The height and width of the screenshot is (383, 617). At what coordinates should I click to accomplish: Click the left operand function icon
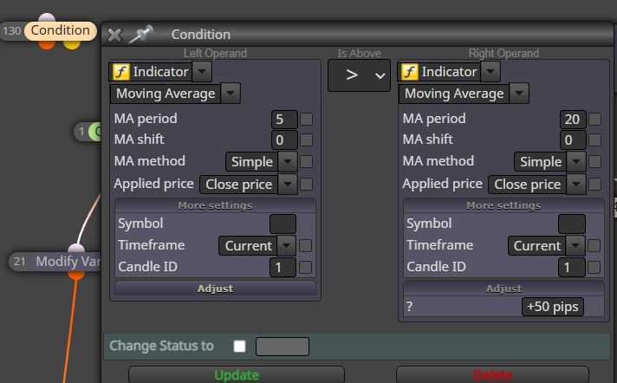click(120, 72)
